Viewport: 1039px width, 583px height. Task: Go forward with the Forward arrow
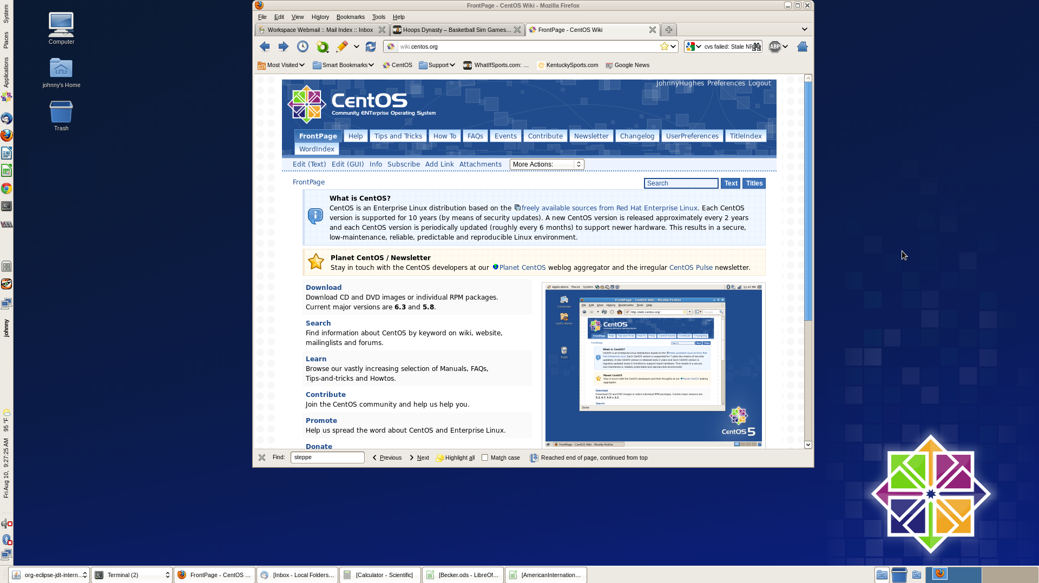(x=284, y=47)
